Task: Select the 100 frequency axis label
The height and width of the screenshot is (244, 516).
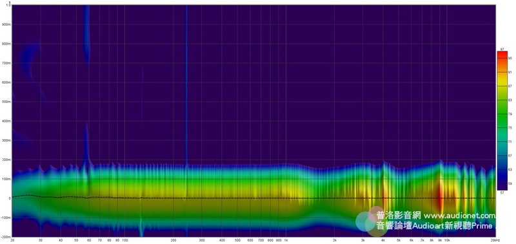Action: 124,240
